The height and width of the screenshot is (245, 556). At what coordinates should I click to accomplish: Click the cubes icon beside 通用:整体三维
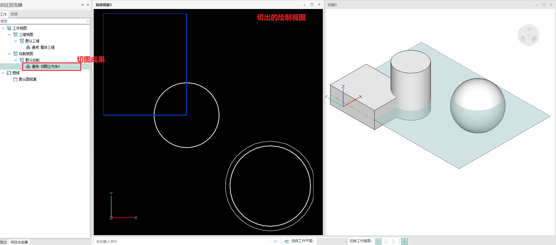tap(28, 47)
